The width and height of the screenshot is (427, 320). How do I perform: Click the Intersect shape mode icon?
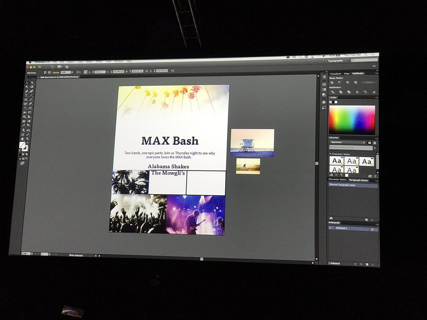(x=348, y=82)
